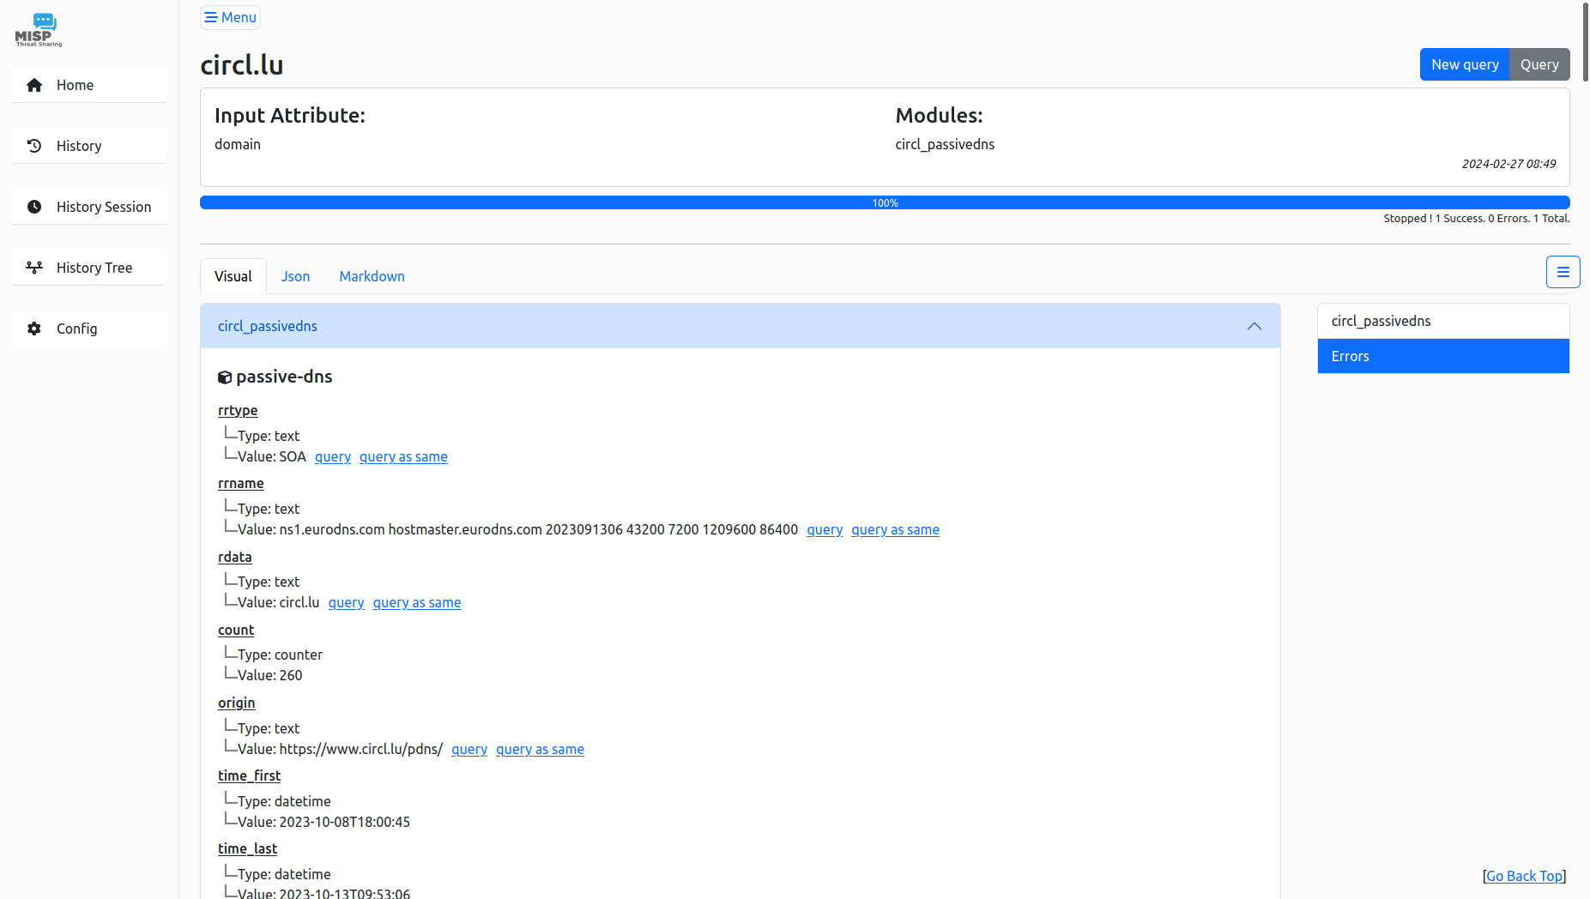1590x899 pixels.
Task: Switch to the Json tab
Action: coord(295,276)
